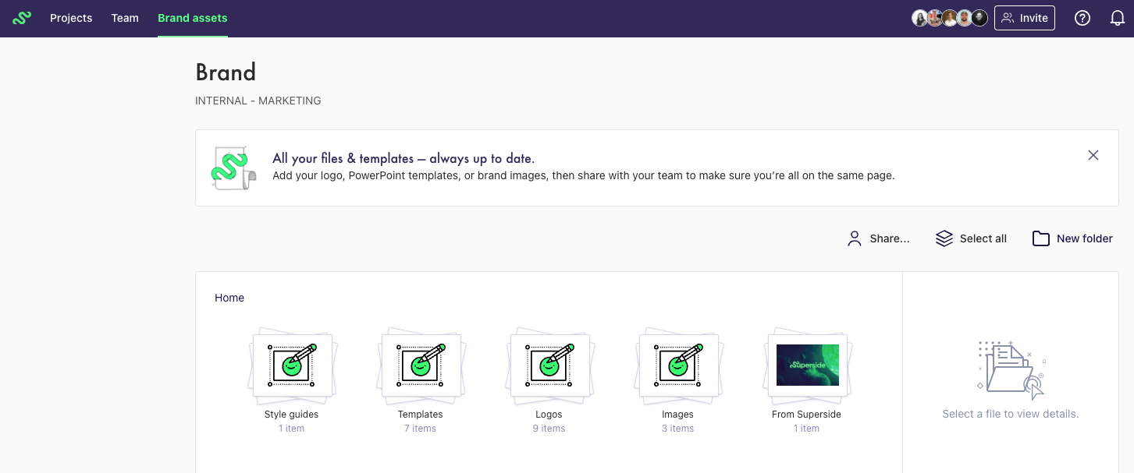Select the Brand assets navigation item
1134x473 pixels.
pyautogui.click(x=192, y=17)
